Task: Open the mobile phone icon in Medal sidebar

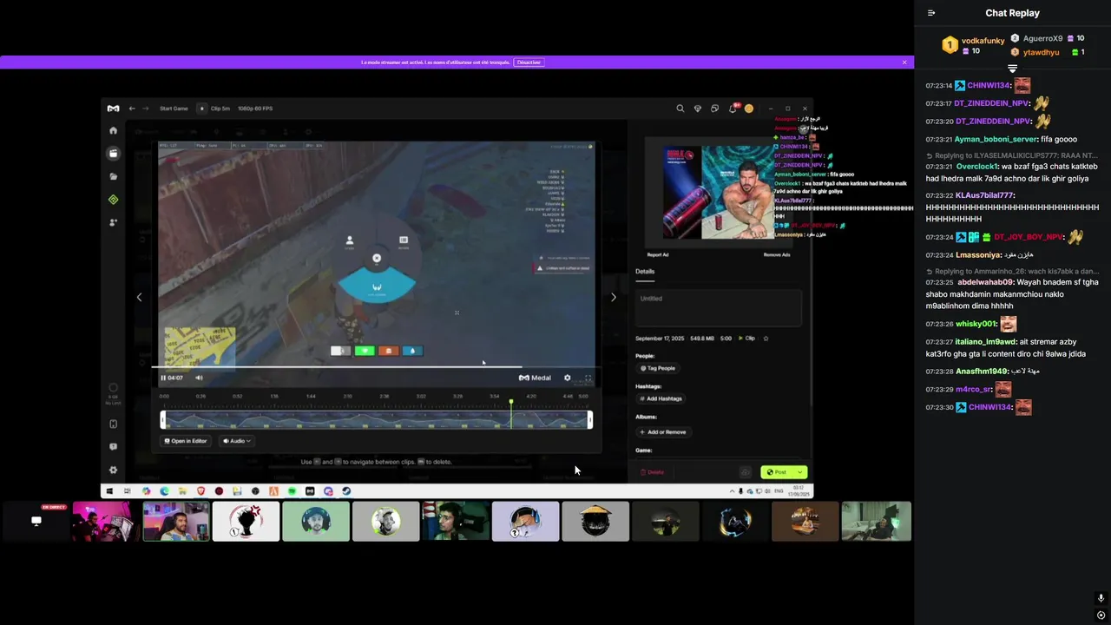Action: coord(113,424)
